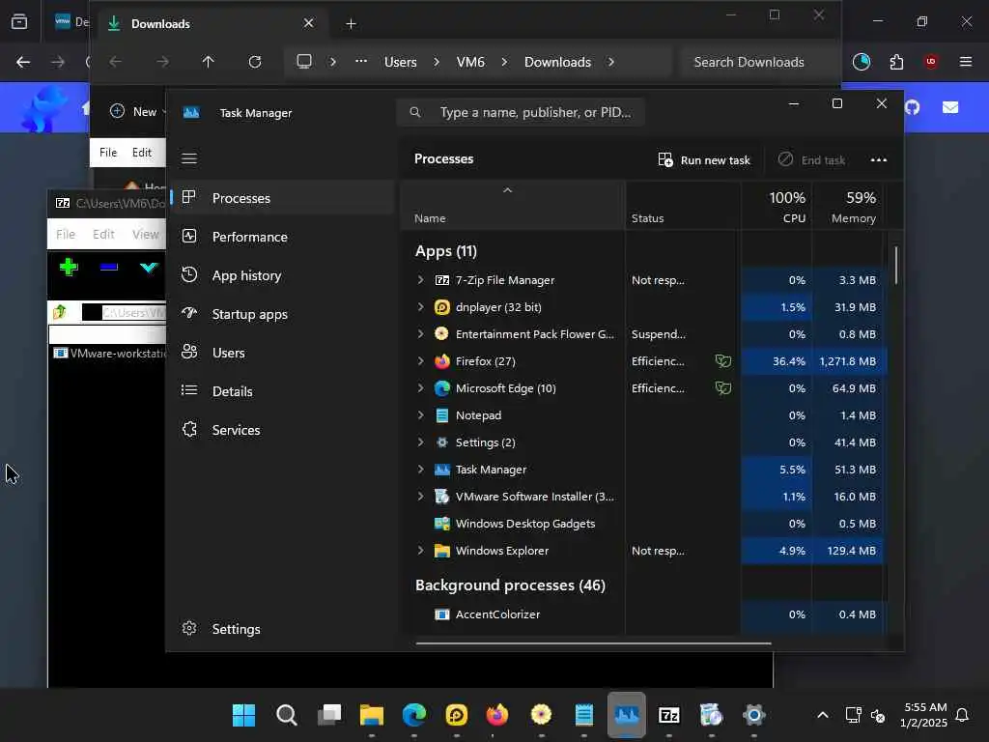Click the Task Manager search field
The image size is (989, 742).
pos(521,112)
